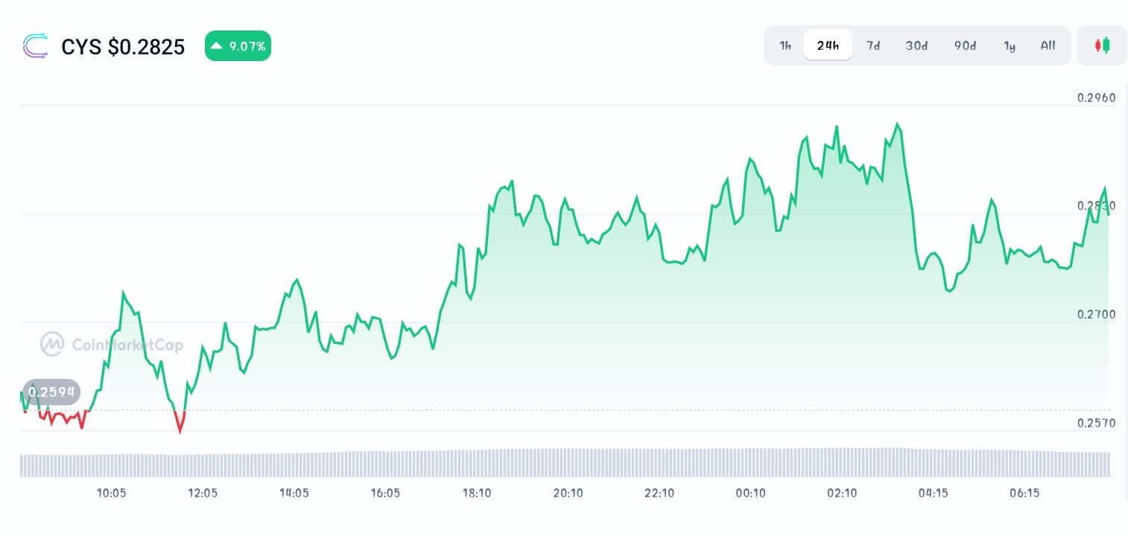1128x536 pixels.
Task: Click the 22:10 time axis label
Action: (x=659, y=493)
